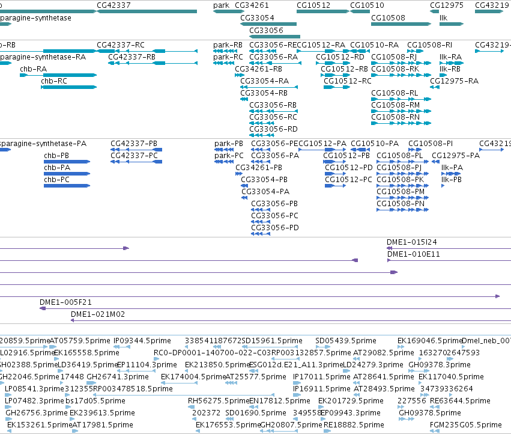Viewport: 511px width, 434px height.
Task: Click transcript CG33054-RA
Action: pos(265,81)
